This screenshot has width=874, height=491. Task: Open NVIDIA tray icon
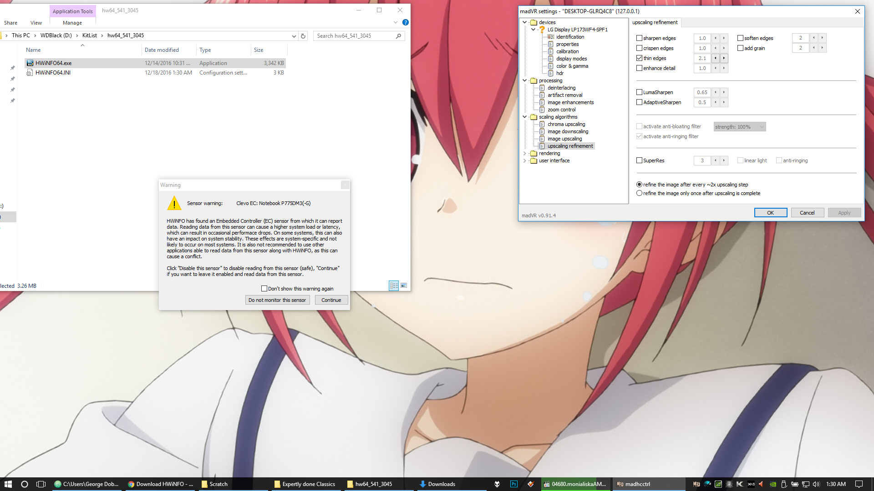point(773,484)
